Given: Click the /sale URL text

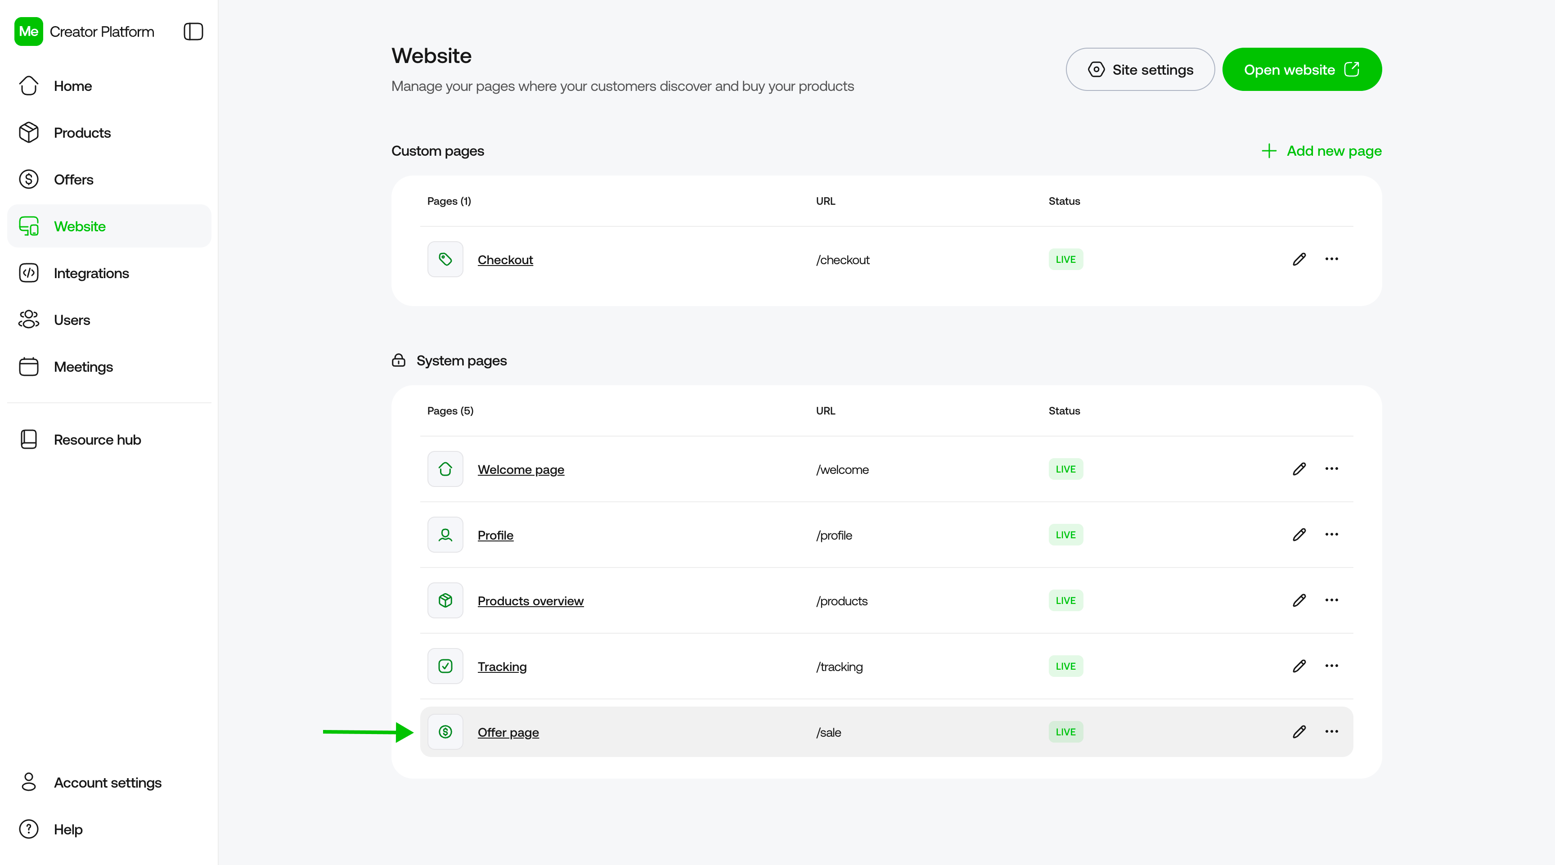Looking at the screenshot, I should tap(828, 732).
